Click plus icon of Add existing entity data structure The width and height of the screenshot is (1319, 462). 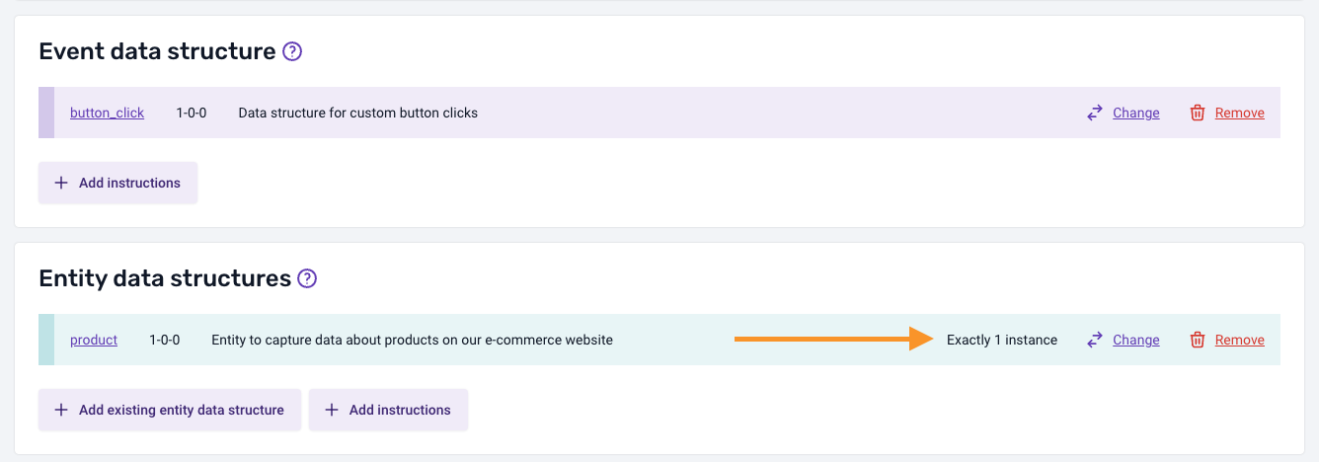point(61,410)
